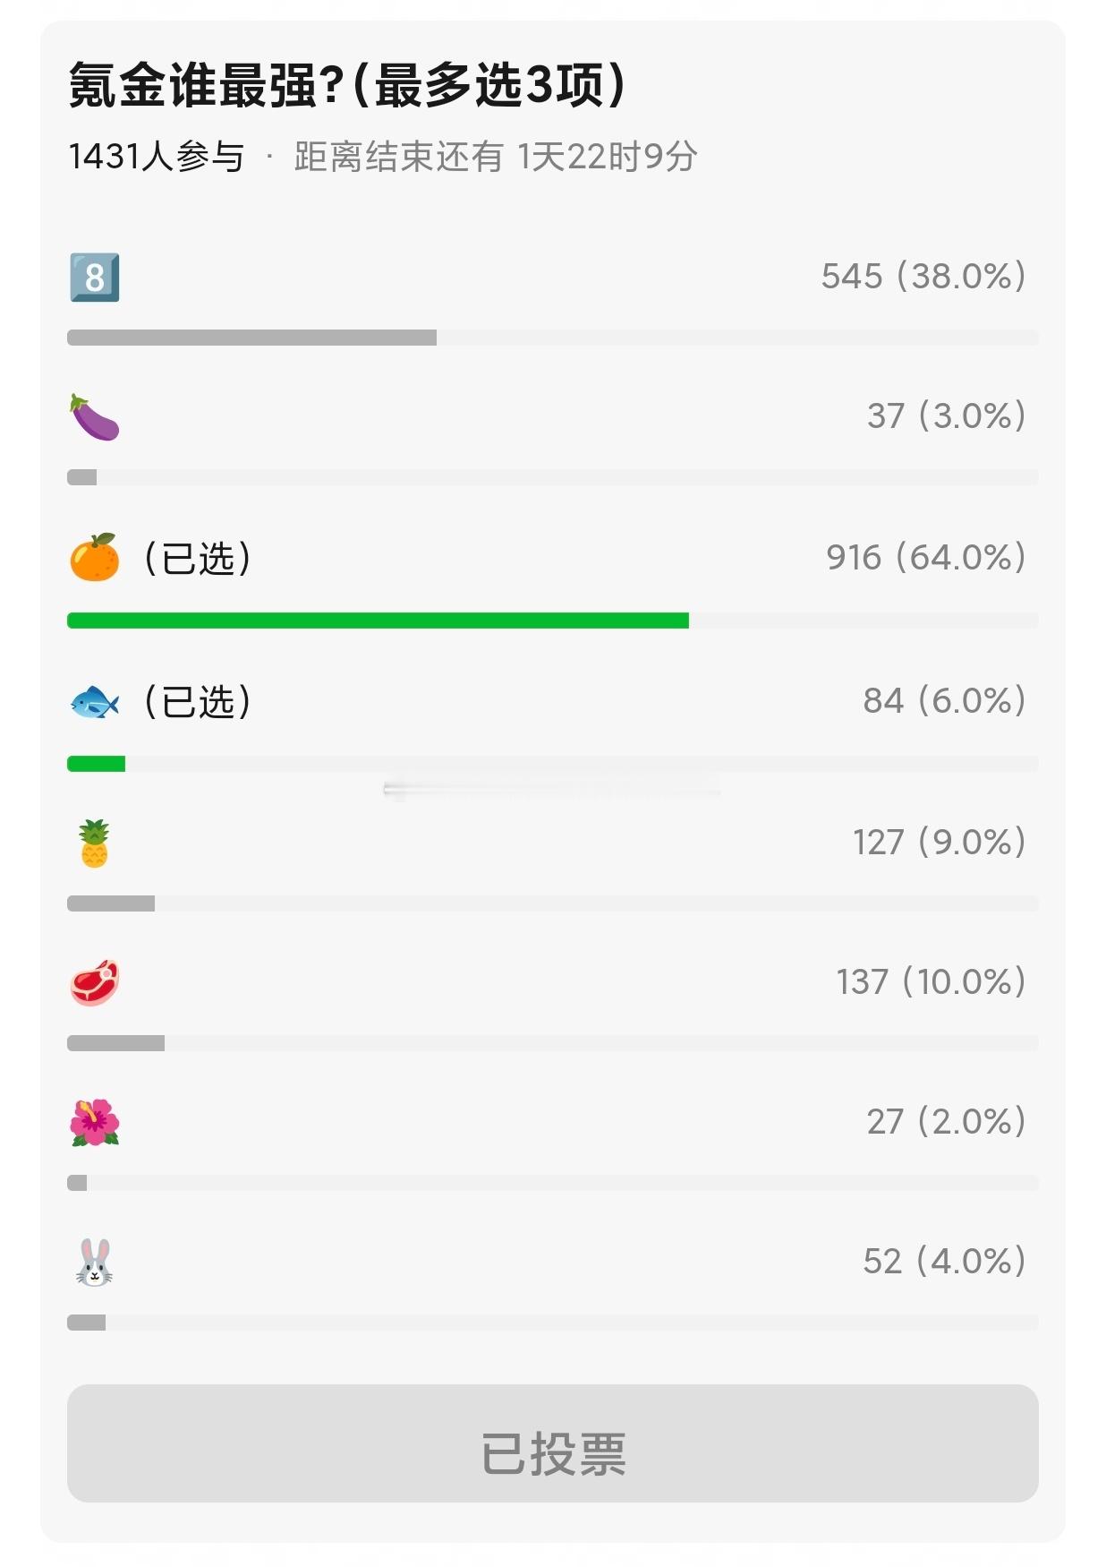Click the 1431人参与 participant count

tap(156, 157)
